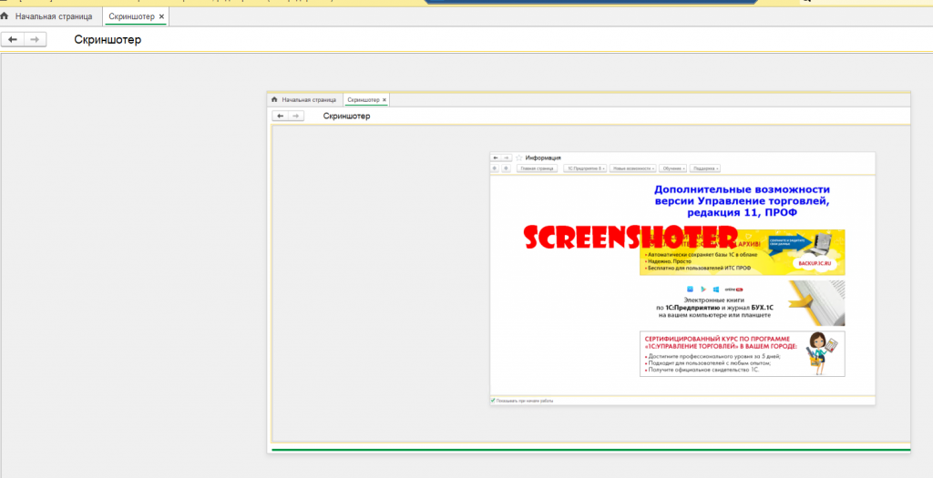
Task: Click the Информация window's back arrow
Action: click(495, 158)
